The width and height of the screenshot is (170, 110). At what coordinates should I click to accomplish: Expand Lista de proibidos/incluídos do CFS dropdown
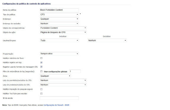pyautogui.click(x=63, y=85)
